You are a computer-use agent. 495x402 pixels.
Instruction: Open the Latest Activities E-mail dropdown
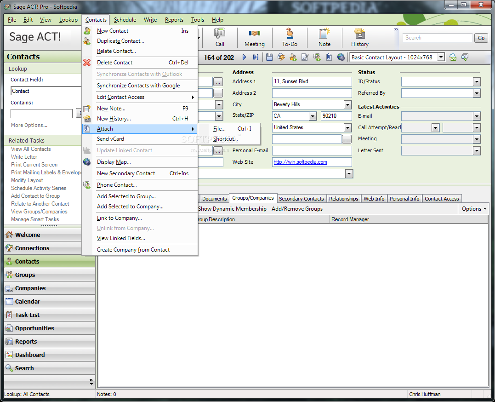tap(477, 116)
